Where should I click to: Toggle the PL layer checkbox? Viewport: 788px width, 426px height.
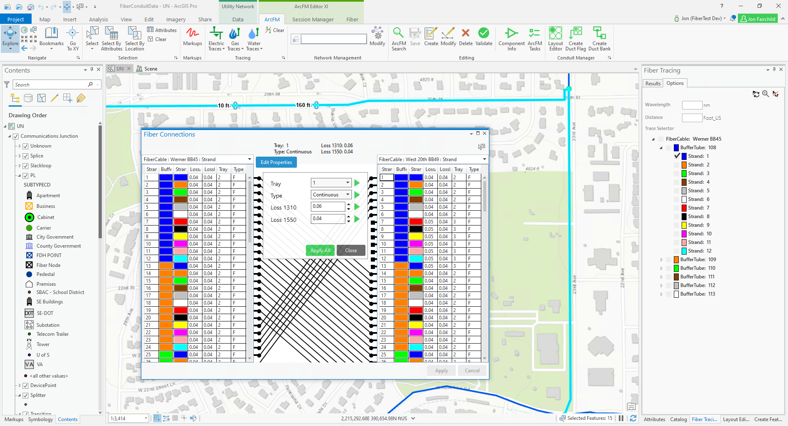click(x=25, y=175)
